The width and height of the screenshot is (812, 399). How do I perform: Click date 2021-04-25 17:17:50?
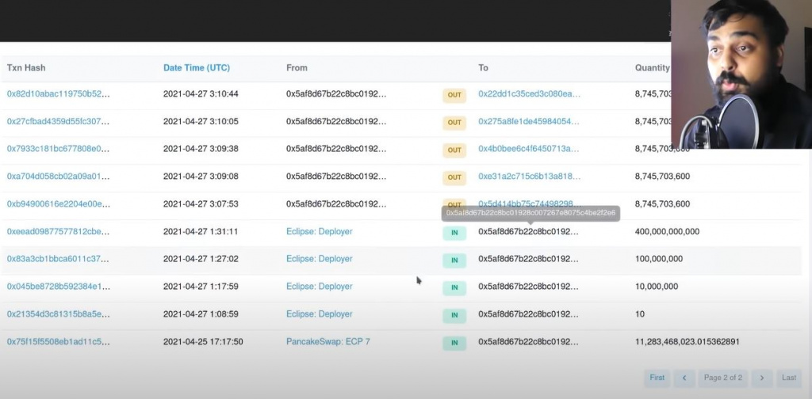point(203,342)
